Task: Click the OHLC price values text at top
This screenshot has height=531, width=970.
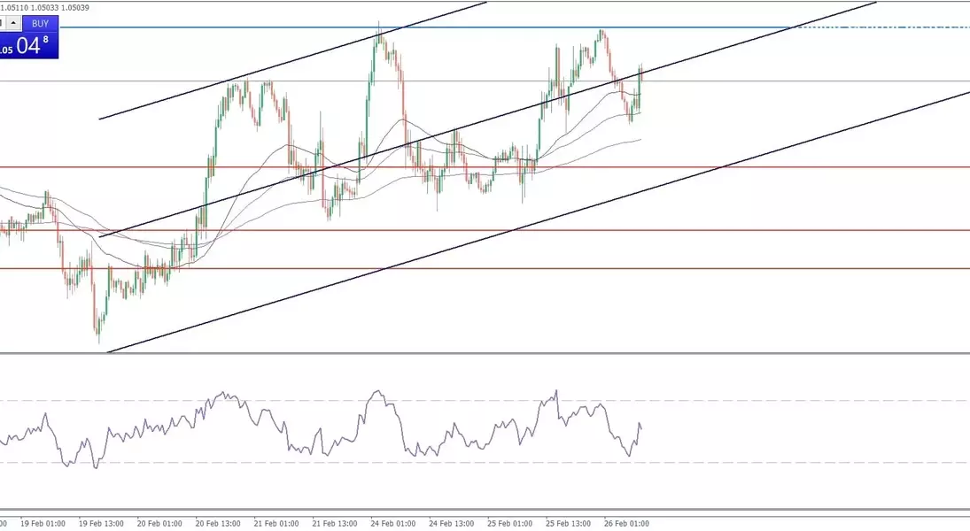Action: (x=44, y=7)
